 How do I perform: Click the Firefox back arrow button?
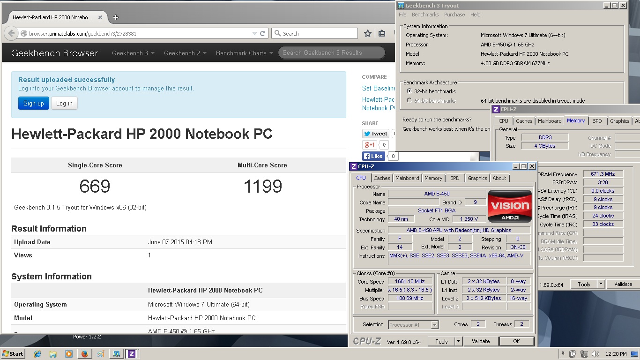point(11,33)
